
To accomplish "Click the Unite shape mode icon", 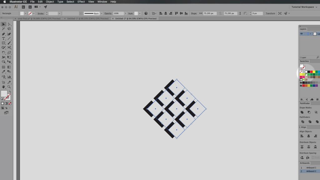I will [x=302, y=112].
